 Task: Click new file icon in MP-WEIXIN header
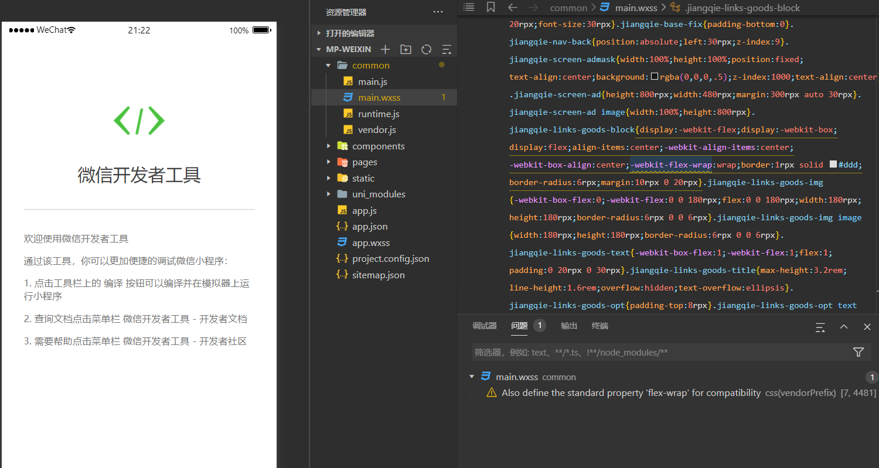[385, 49]
